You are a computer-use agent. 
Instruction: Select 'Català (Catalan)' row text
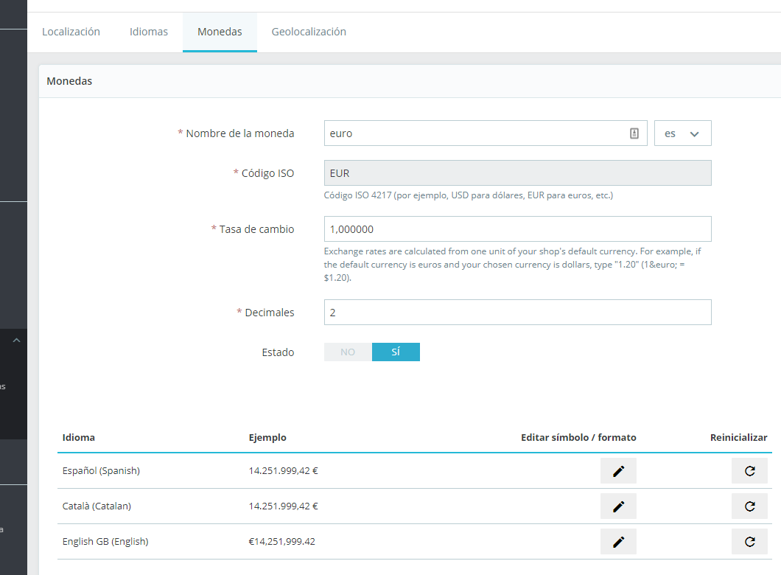click(x=97, y=506)
